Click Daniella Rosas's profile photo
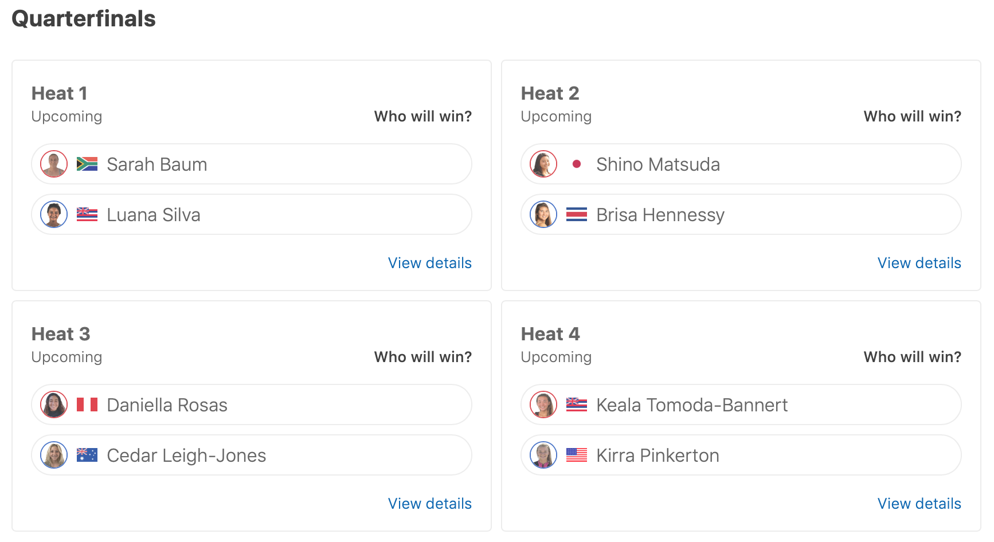This screenshot has width=994, height=542. [x=54, y=405]
